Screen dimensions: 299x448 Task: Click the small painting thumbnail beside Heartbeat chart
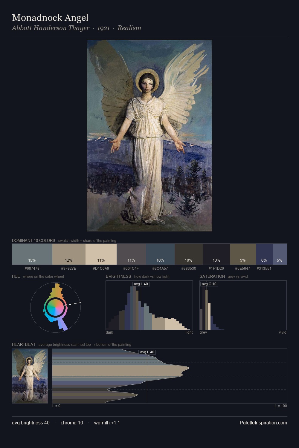(30, 376)
